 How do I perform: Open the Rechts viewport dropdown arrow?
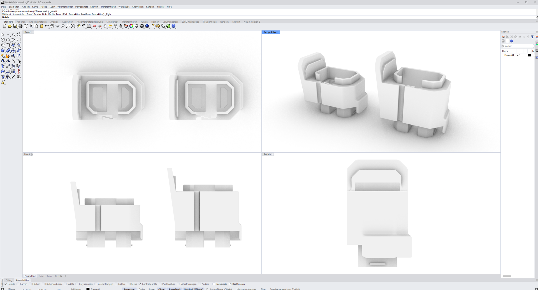pyautogui.click(x=273, y=154)
